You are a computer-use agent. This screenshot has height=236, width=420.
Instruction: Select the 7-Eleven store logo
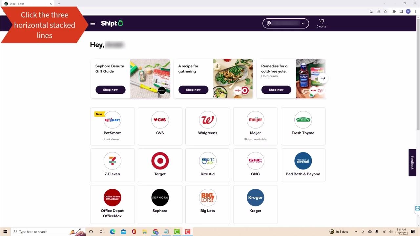point(112,161)
